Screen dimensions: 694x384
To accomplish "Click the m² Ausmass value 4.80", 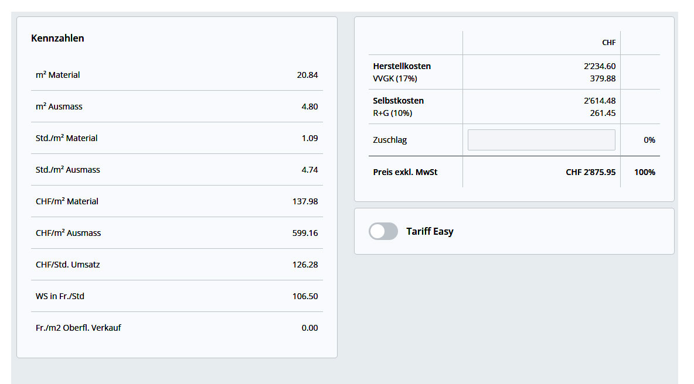I will point(309,107).
